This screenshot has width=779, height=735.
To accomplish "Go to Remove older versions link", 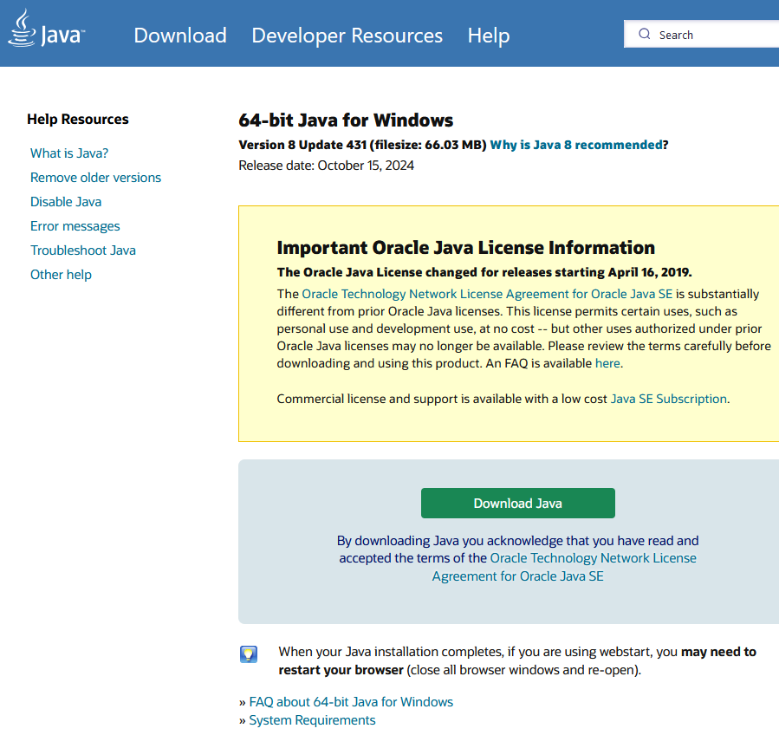I will tap(95, 178).
